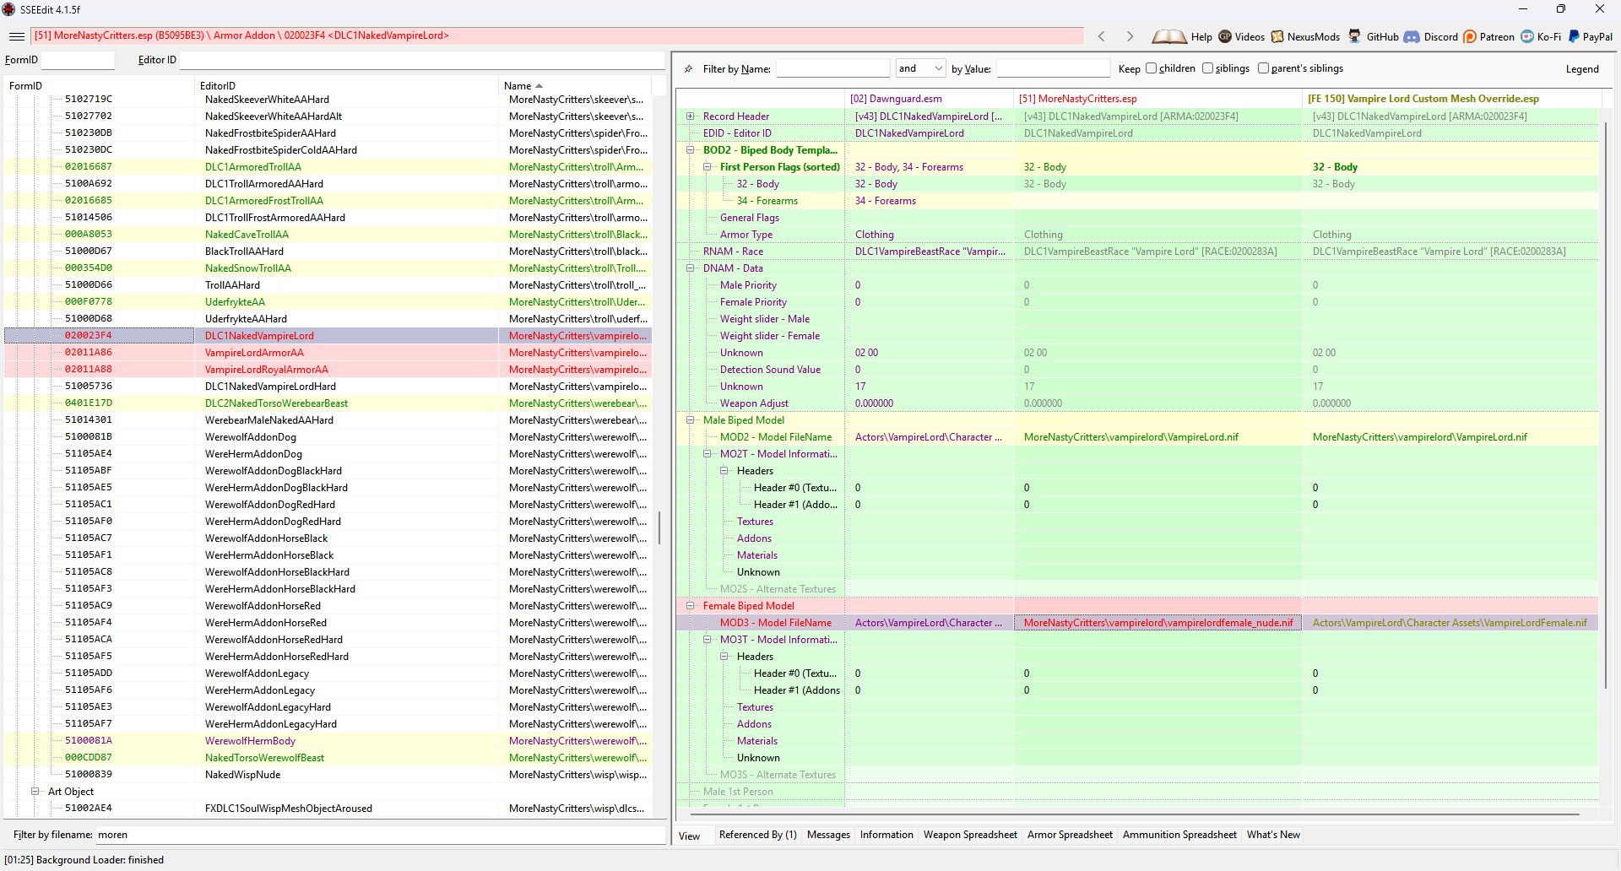Go back with the left arrow icon
The image size is (1621, 871).
[x=1101, y=36]
